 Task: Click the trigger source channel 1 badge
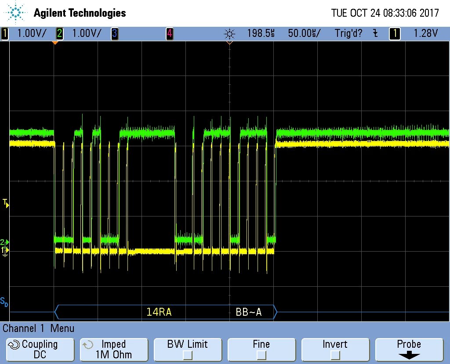[395, 33]
